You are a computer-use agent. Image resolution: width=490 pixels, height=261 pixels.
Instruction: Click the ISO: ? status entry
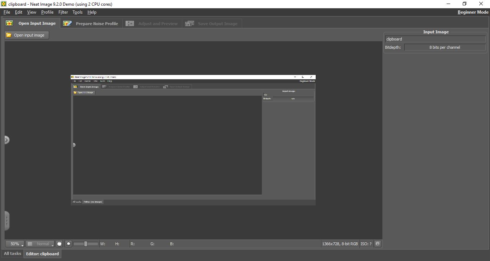click(366, 244)
